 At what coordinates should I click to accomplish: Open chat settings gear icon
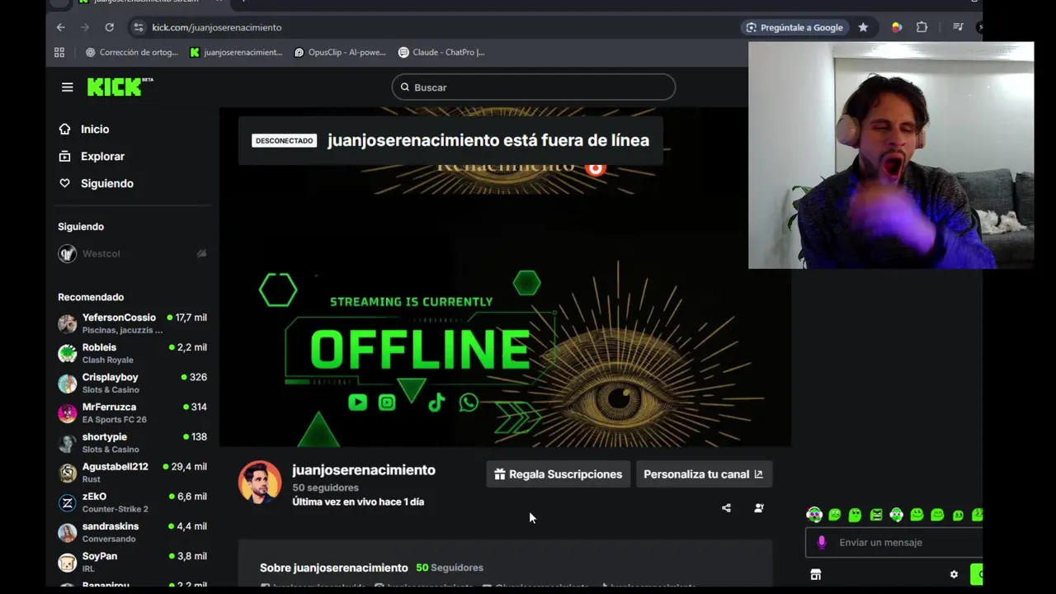pyautogui.click(x=954, y=574)
